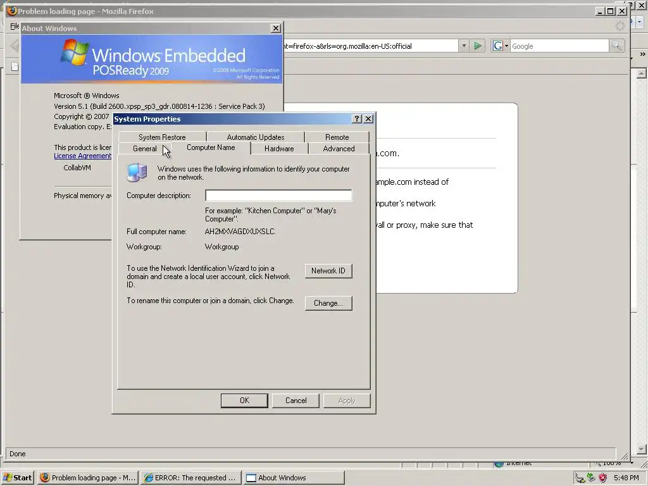Click the Google search box in Firefox
The height and width of the screenshot is (486, 648).
pos(559,46)
